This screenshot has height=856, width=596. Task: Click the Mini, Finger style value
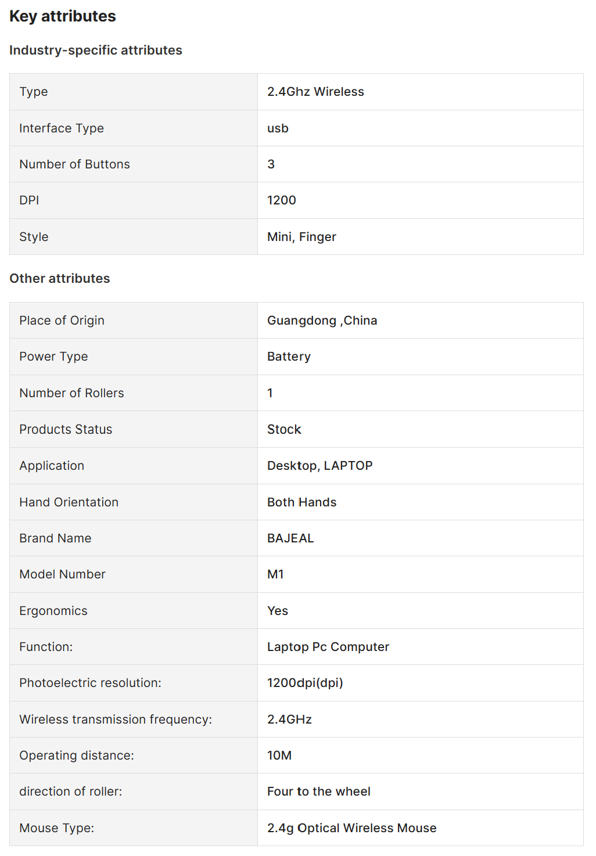point(301,237)
